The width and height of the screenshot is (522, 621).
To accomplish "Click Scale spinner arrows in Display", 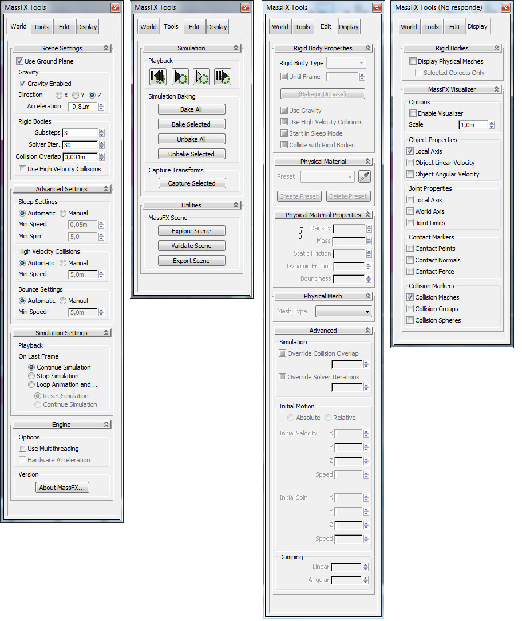I will tap(492, 125).
